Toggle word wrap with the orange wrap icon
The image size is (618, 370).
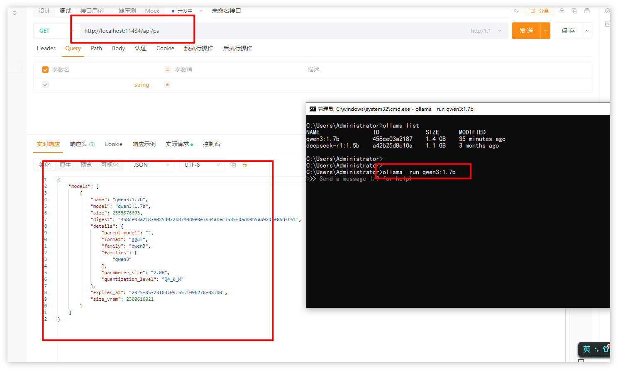tap(245, 165)
